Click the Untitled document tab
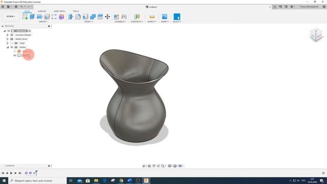The image size is (327, 184). coord(151,7)
